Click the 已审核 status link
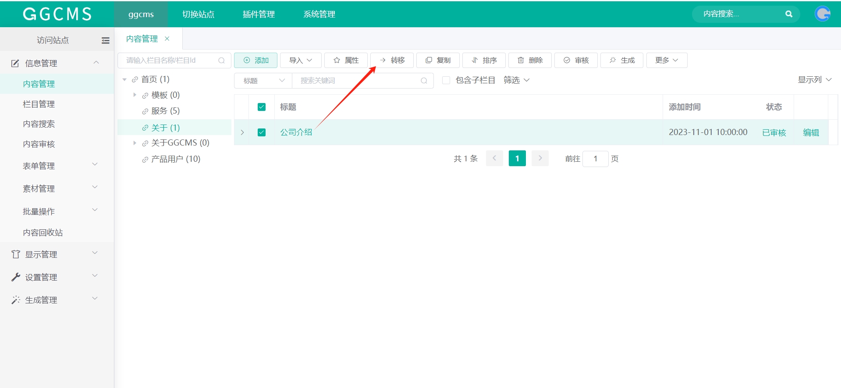This screenshot has width=841, height=388. (x=774, y=132)
